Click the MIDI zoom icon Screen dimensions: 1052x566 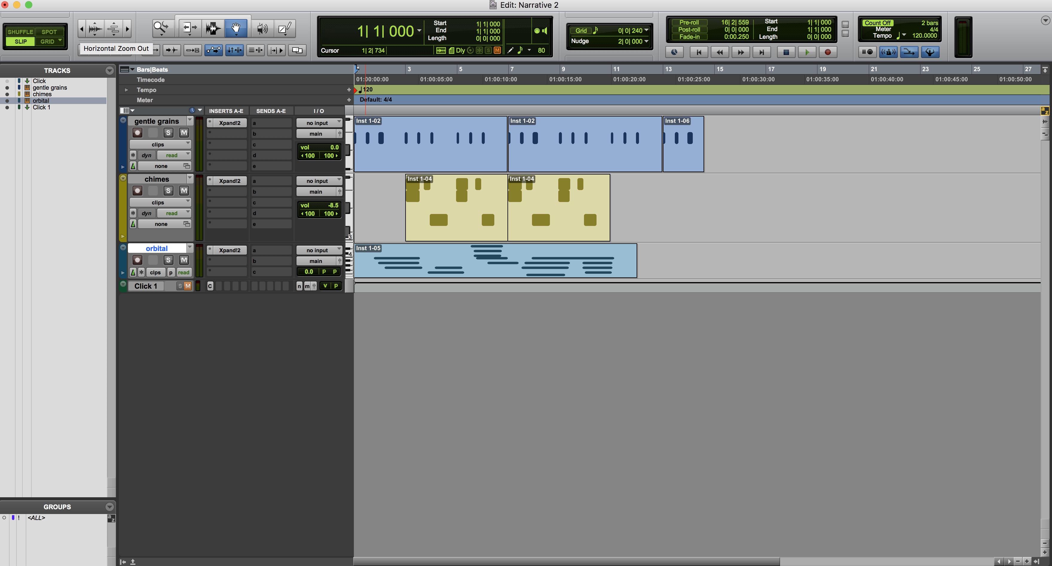point(113,29)
